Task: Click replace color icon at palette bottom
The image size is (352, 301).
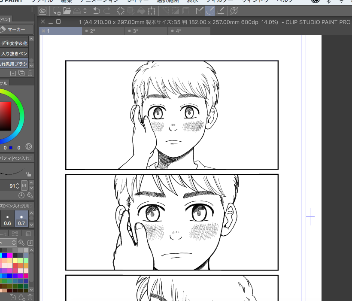Action: coord(13,298)
